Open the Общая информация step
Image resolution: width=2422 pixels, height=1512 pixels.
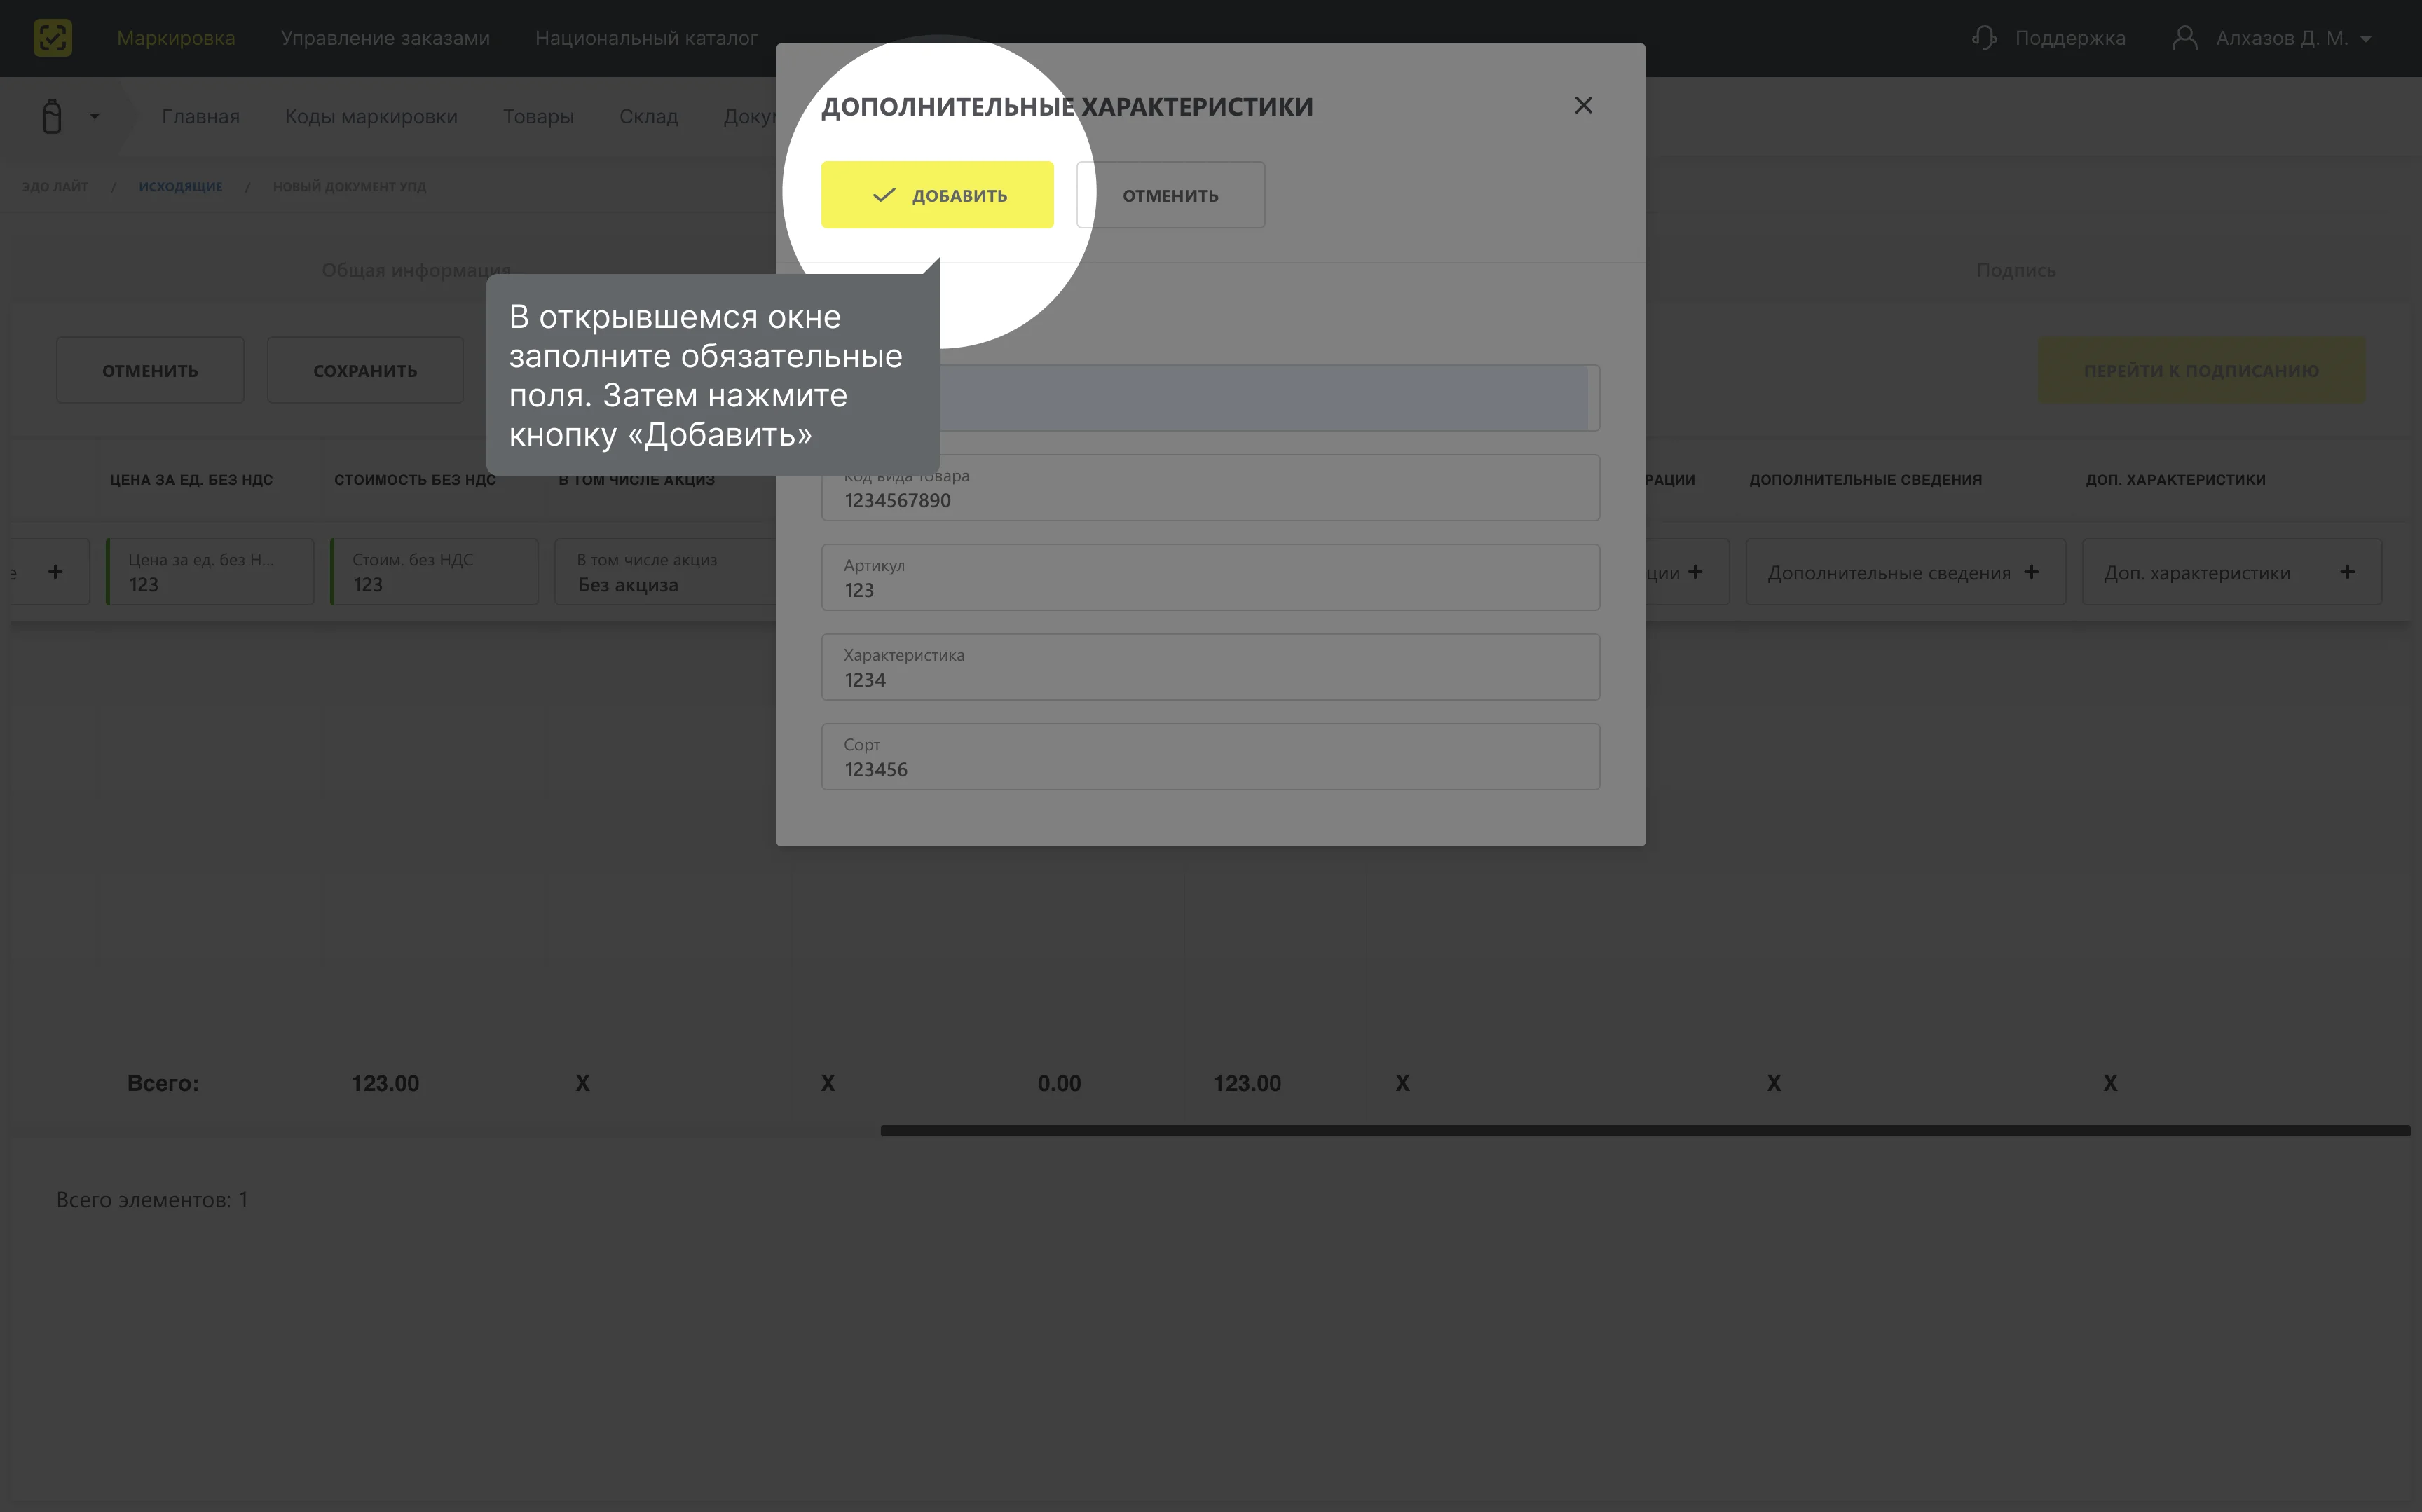[x=416, y=270]
